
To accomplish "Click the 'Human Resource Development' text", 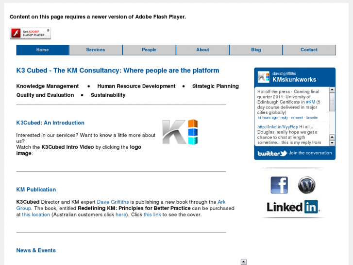I will tap(136, 86).
